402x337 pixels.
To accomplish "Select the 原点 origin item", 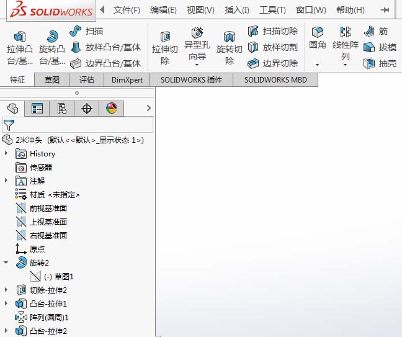I will coord(30,249).
